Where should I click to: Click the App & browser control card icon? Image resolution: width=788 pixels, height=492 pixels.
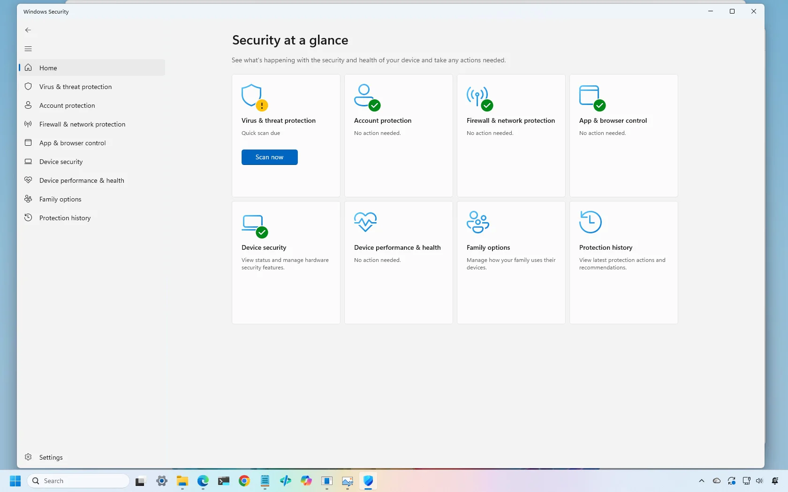click(592, 97)
